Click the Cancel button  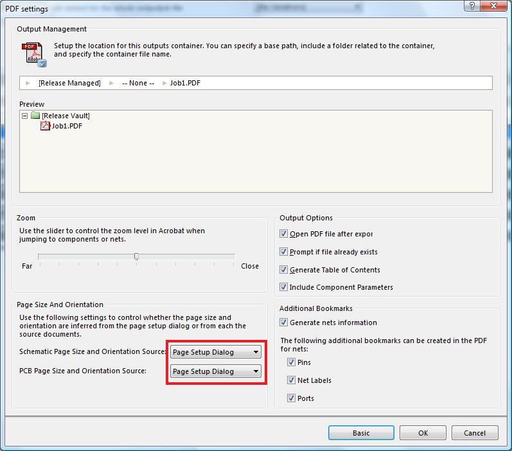click(x=475, y=433)
